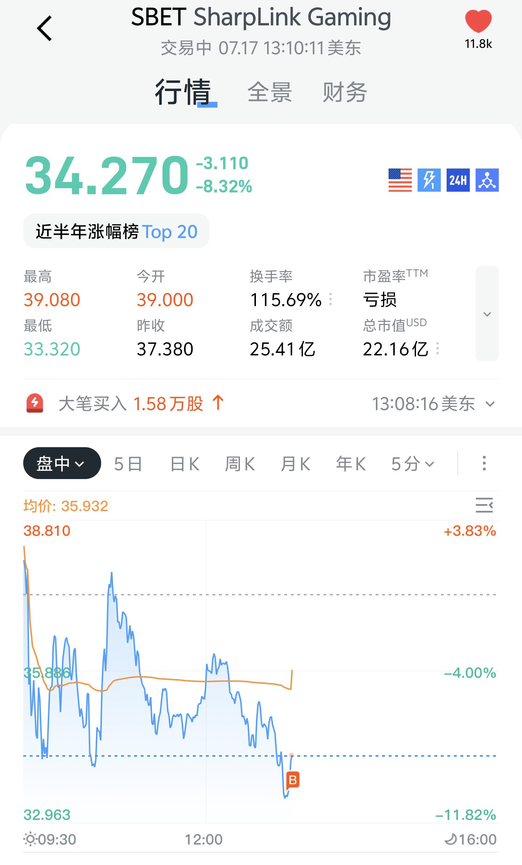This screenshot has height=865, width=522.
Task: Open the vertical three-dot chart menu
Action: 484,463
